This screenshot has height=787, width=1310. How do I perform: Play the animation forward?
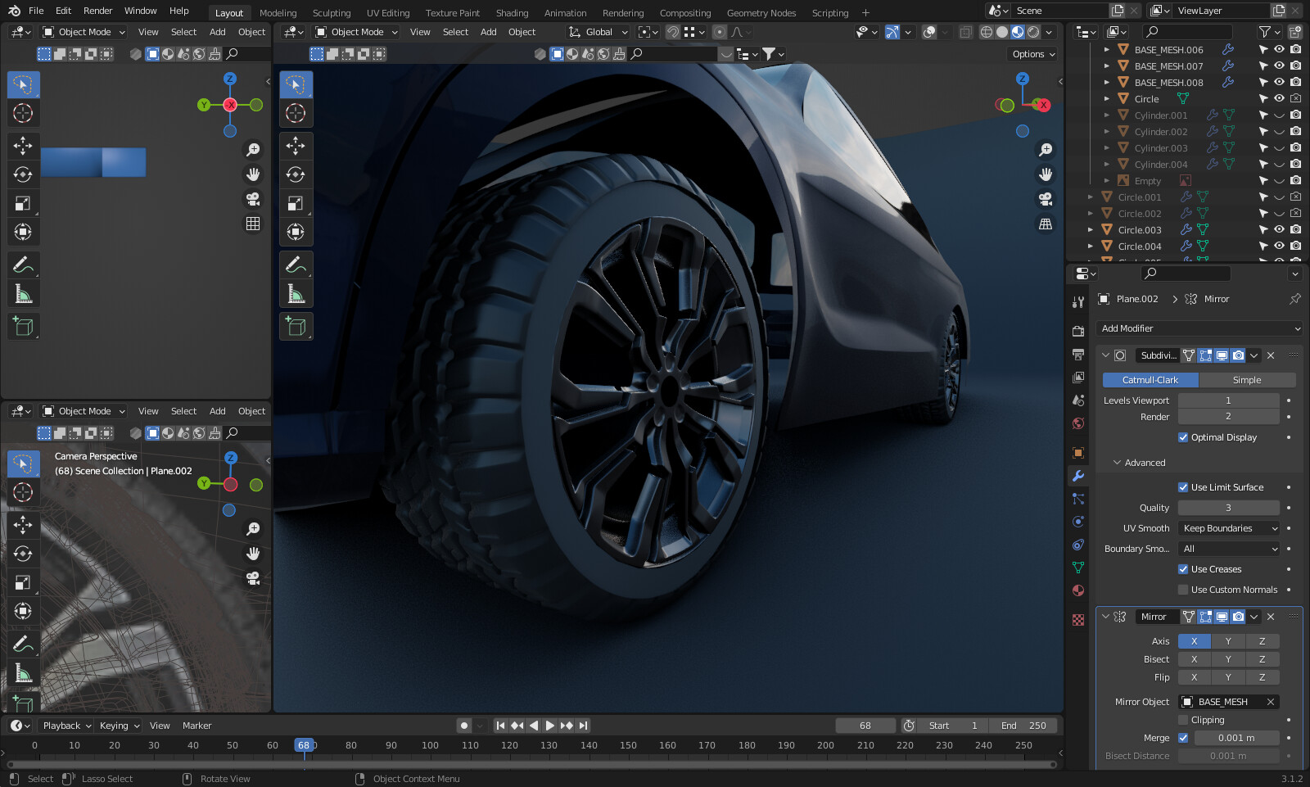pos(549,726)
